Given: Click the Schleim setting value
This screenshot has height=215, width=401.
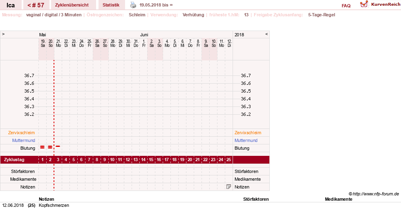Looking at the screenshot, I should pyautogui.click(x=137, y=15).
